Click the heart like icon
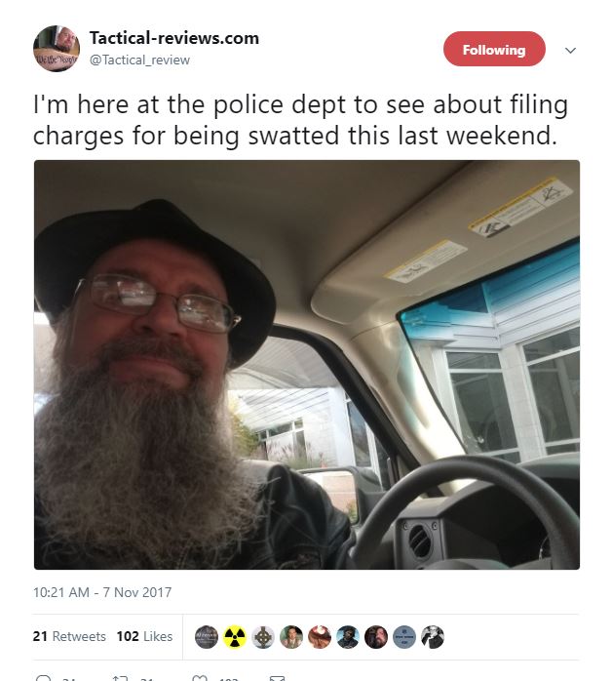The image size is (612, 681). point(200,678)
